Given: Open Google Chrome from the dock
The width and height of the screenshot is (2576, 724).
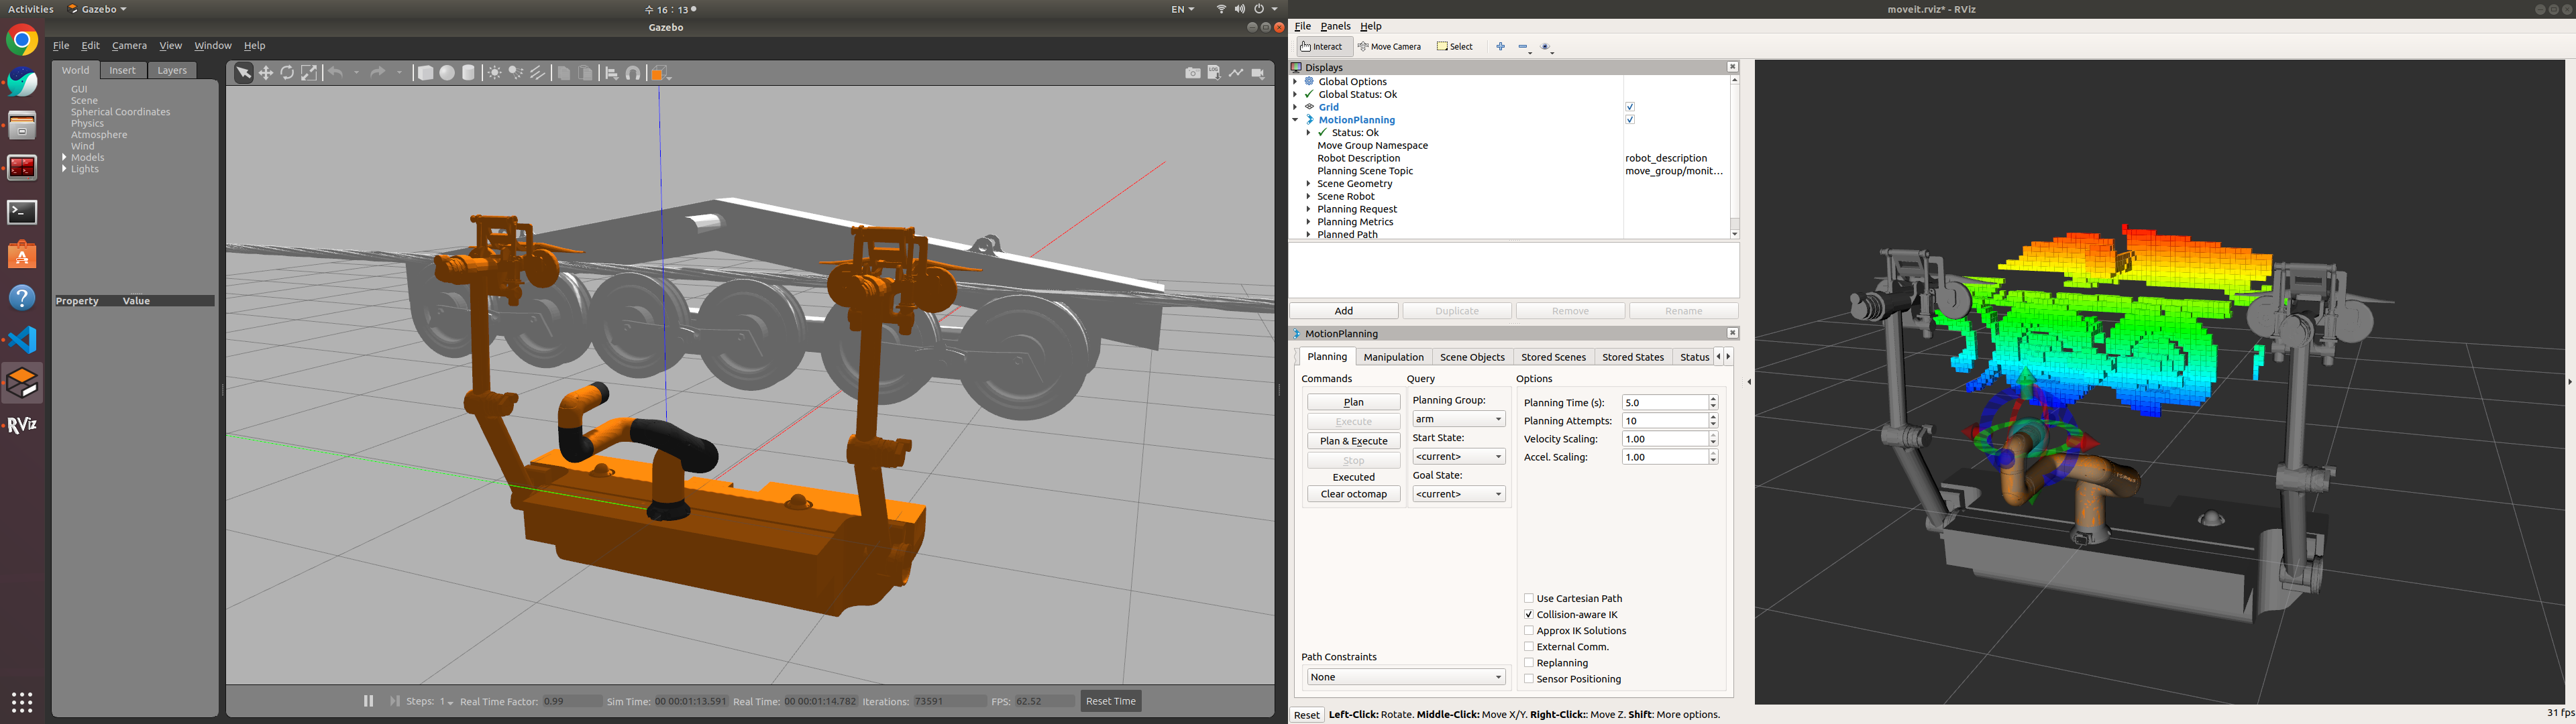Looking at the screenshot, I should pos(22,41).
